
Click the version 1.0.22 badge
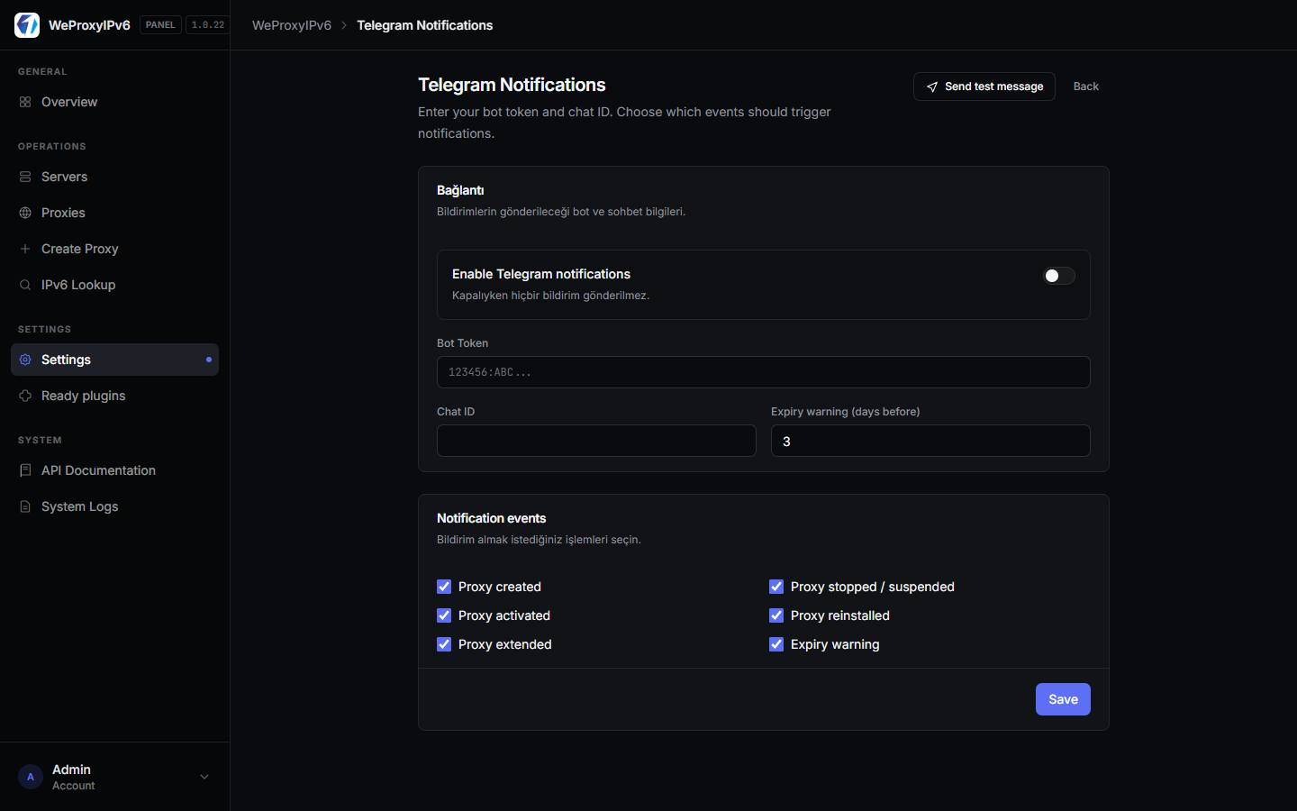click(208, 25)
